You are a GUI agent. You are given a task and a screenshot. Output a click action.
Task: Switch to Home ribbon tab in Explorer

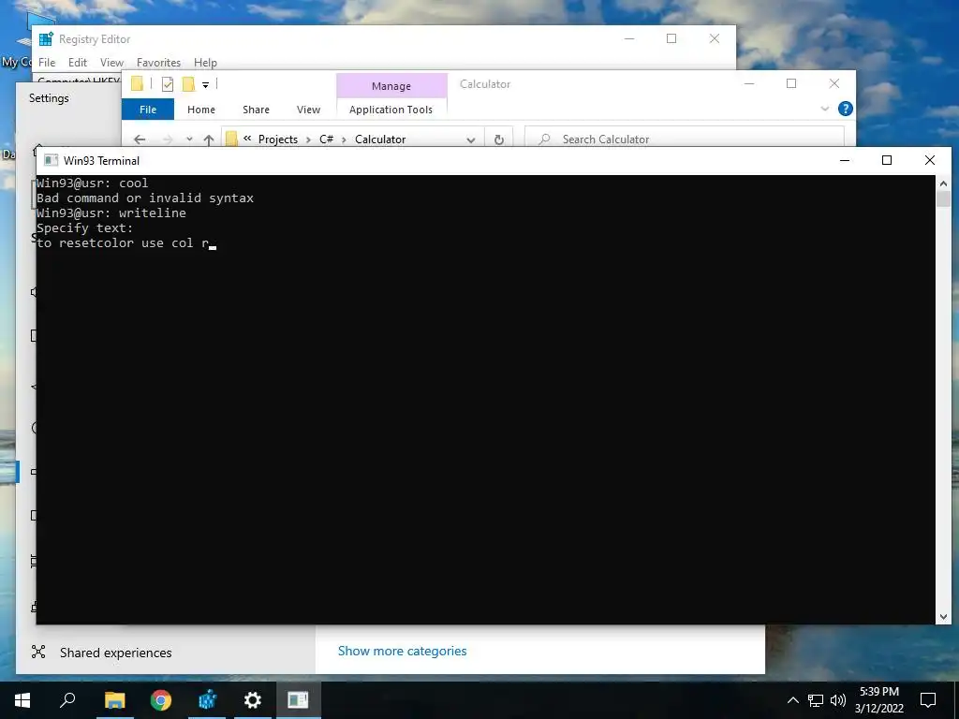[201, 110]
